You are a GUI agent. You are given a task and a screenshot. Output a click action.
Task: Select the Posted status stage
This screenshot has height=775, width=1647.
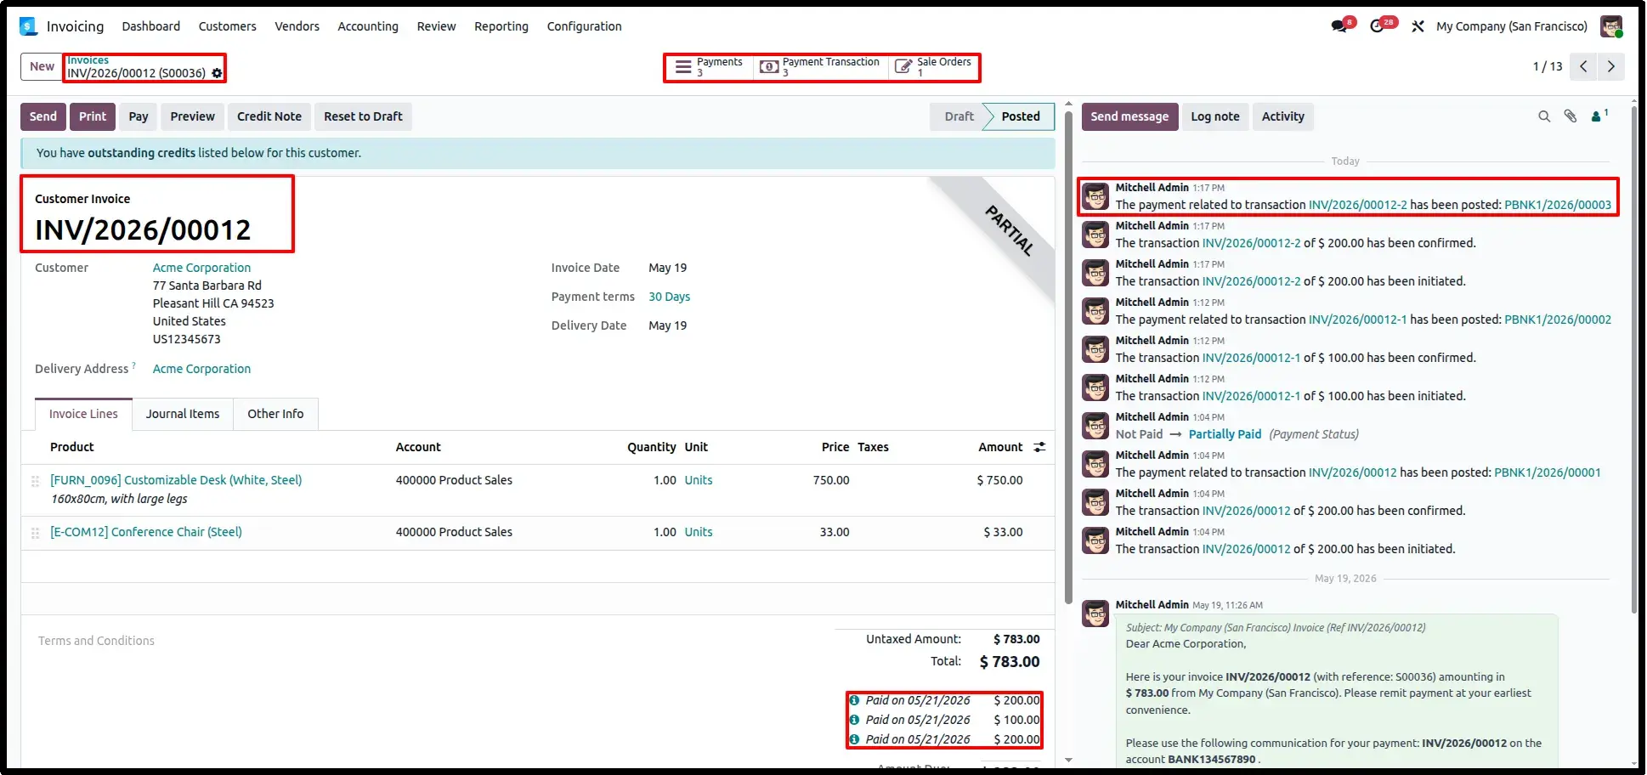[1020, 116]
